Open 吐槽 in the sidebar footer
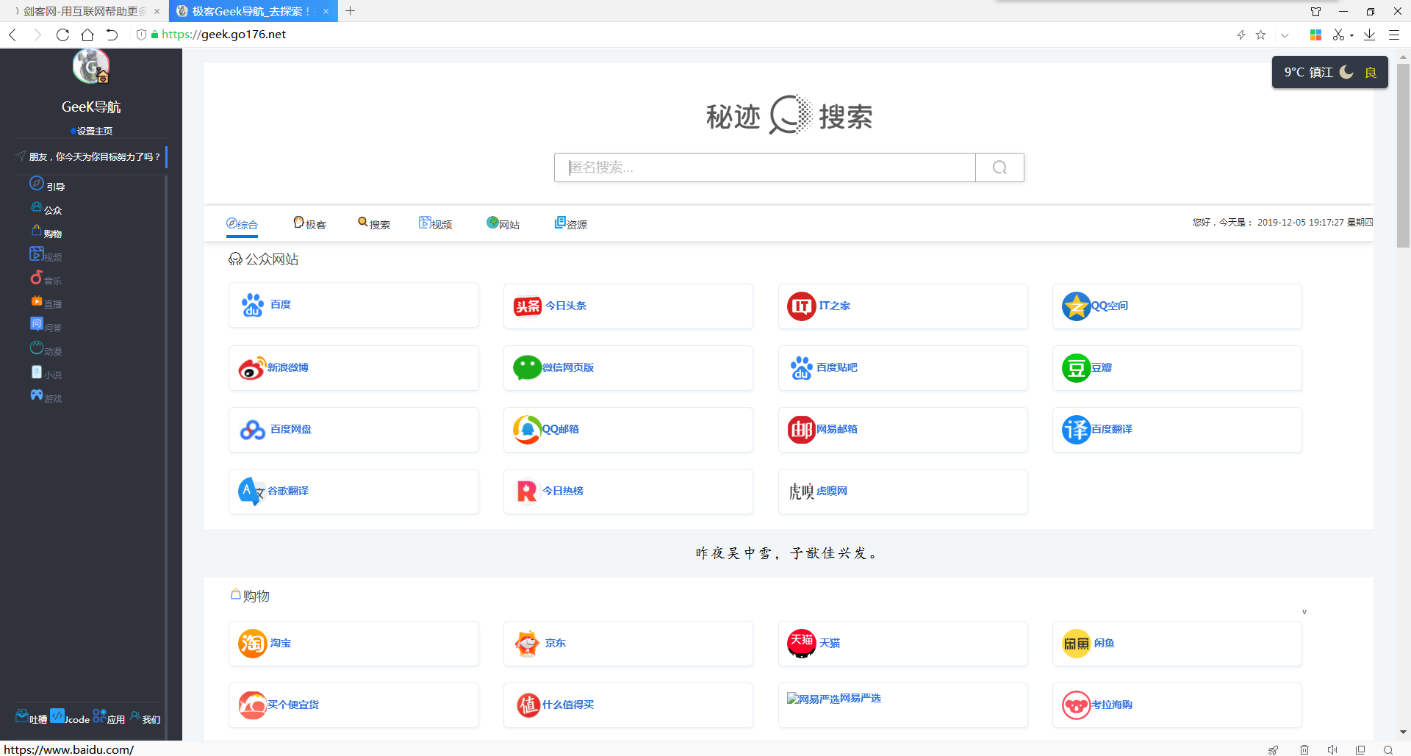Viewport: 1411px width, 756px height. (x=32, y=718)
